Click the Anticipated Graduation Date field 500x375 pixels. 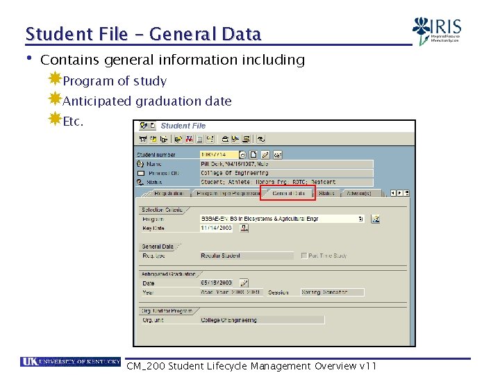pos(216,283)
